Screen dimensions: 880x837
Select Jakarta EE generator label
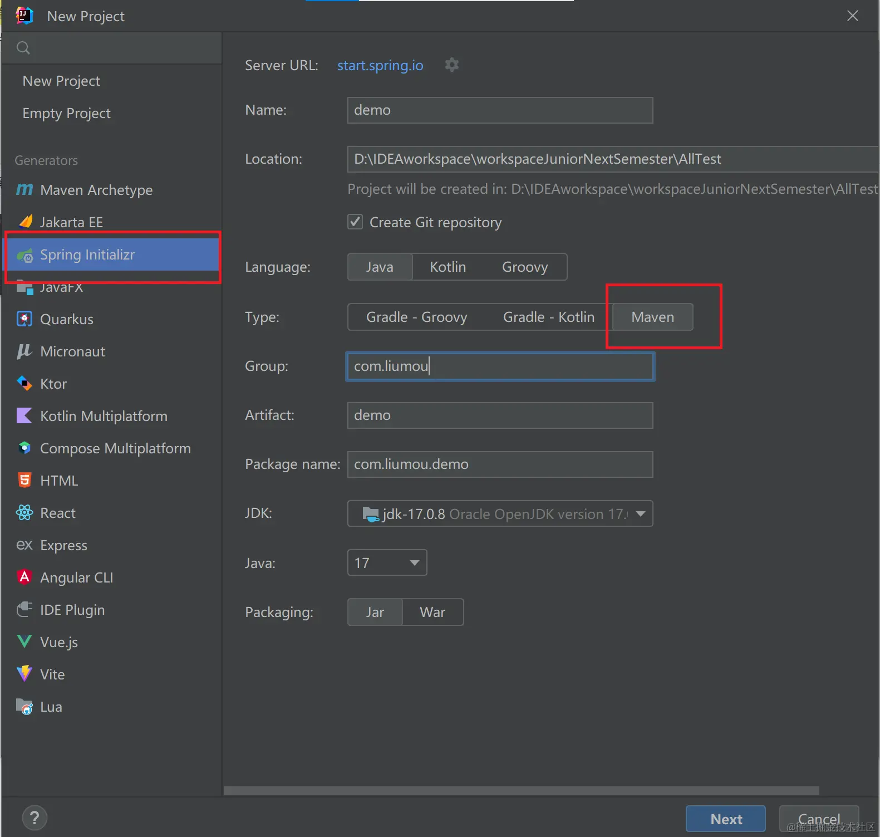(x=71, y=222)
